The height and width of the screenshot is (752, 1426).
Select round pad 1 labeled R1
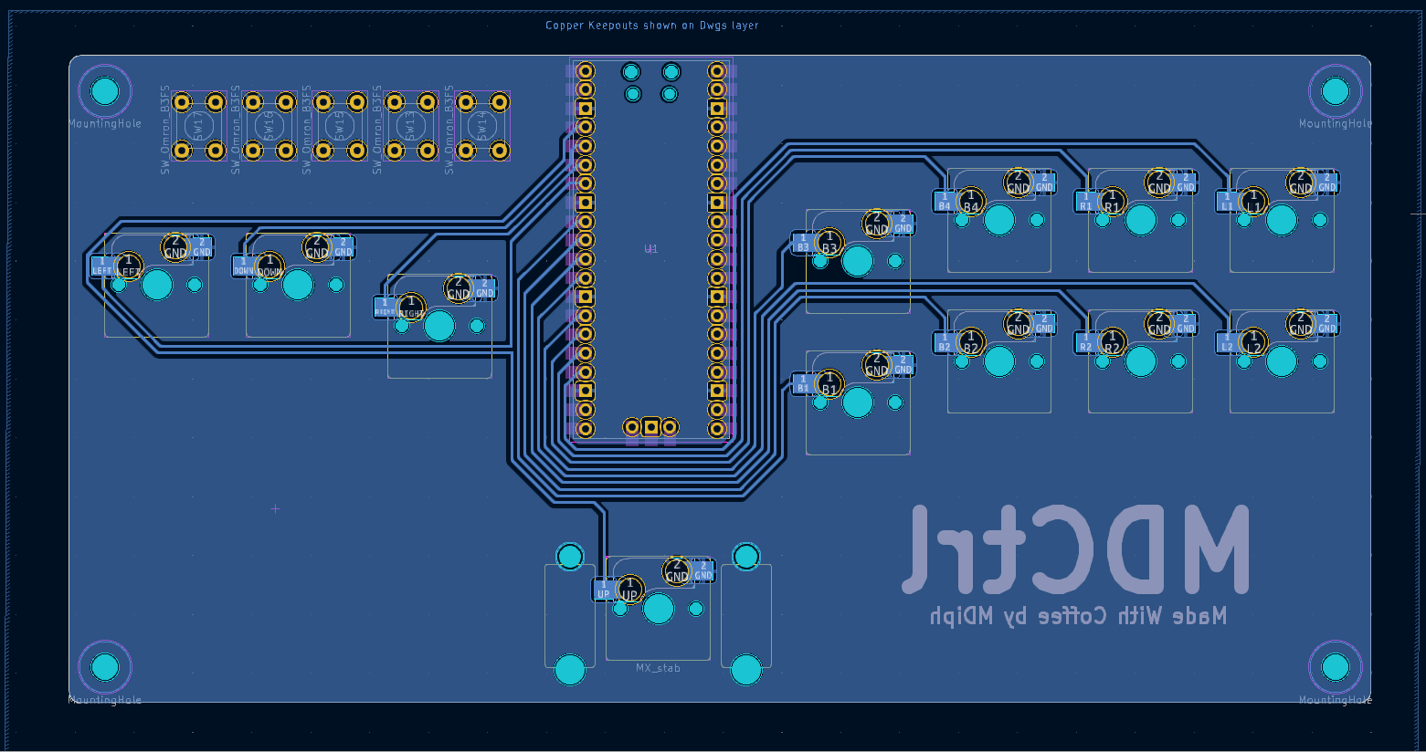pos(1112,201)
